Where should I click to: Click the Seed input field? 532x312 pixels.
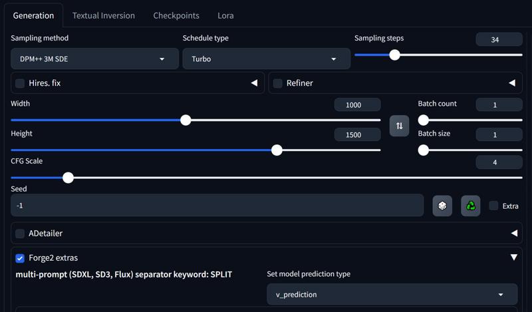(x=217, y=206)
